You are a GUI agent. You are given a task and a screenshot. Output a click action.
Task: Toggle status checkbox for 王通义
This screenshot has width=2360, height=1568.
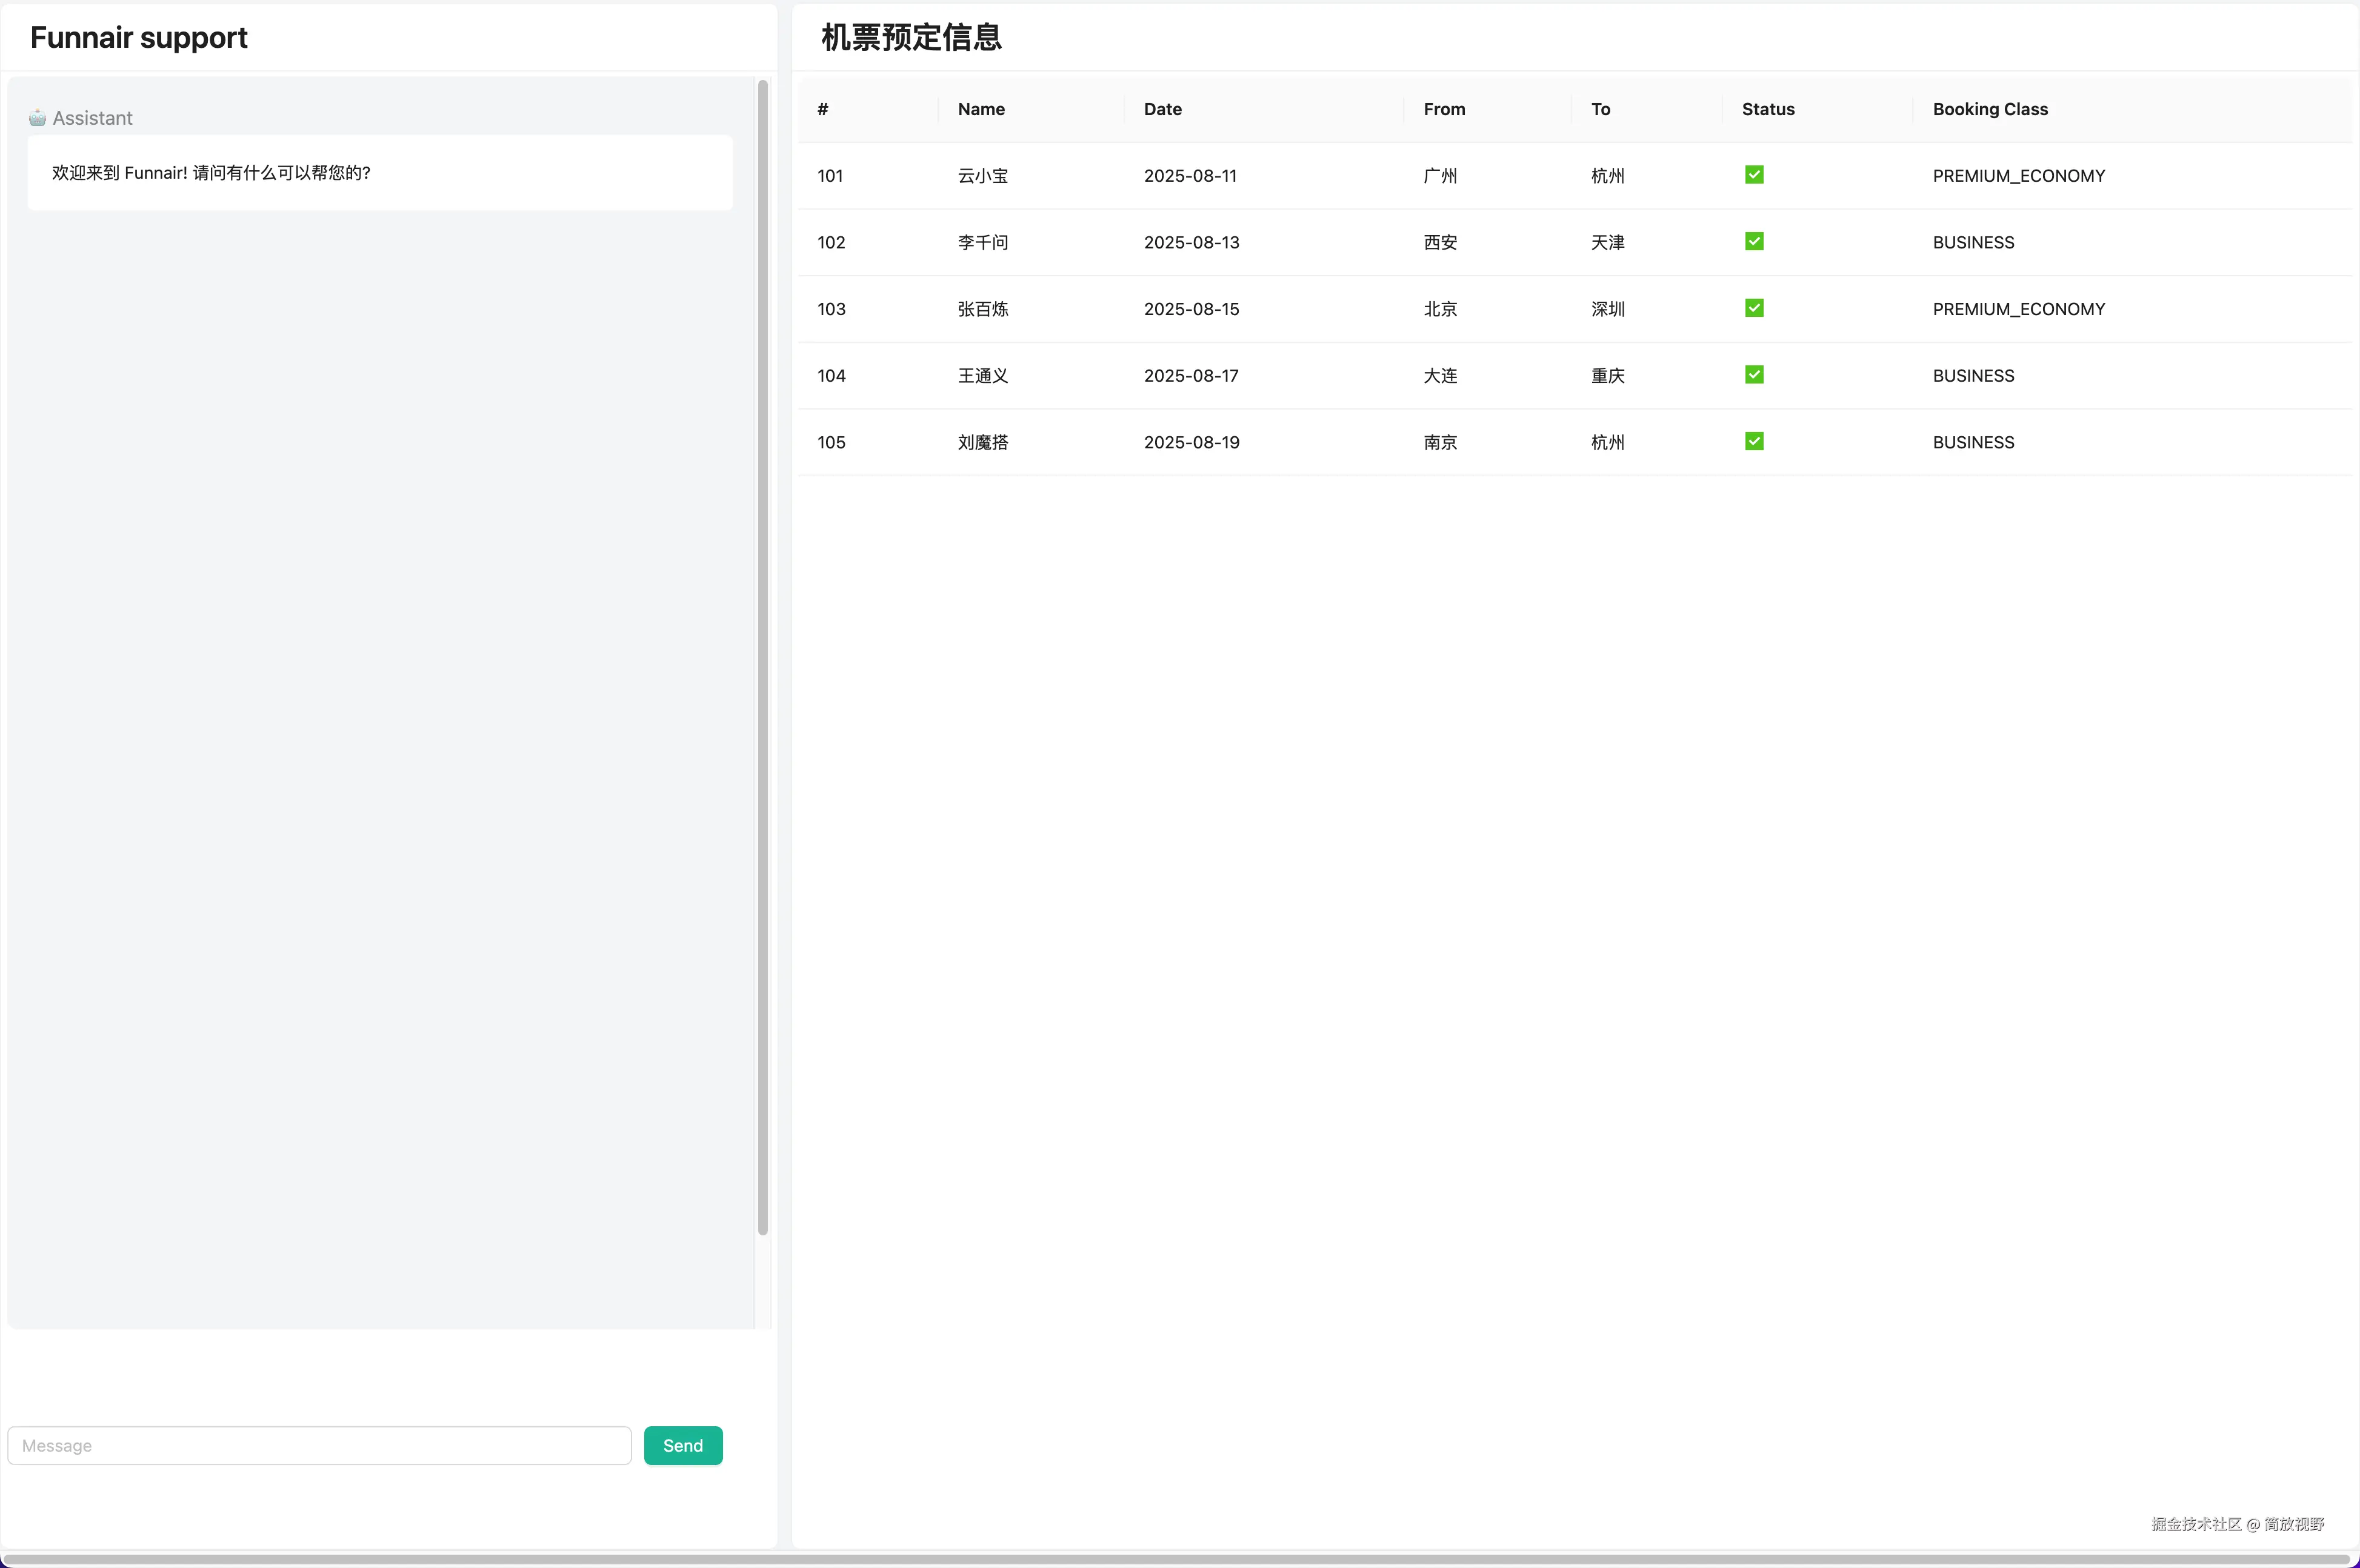pos(1754,375)
